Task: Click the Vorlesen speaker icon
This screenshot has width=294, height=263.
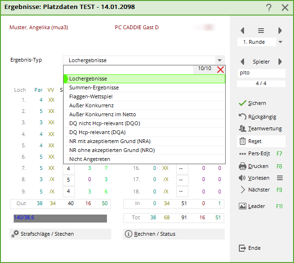Action: click(x=243, y=178)
